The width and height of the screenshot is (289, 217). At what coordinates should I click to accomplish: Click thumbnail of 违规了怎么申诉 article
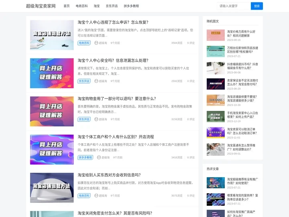tap(52, 35)
